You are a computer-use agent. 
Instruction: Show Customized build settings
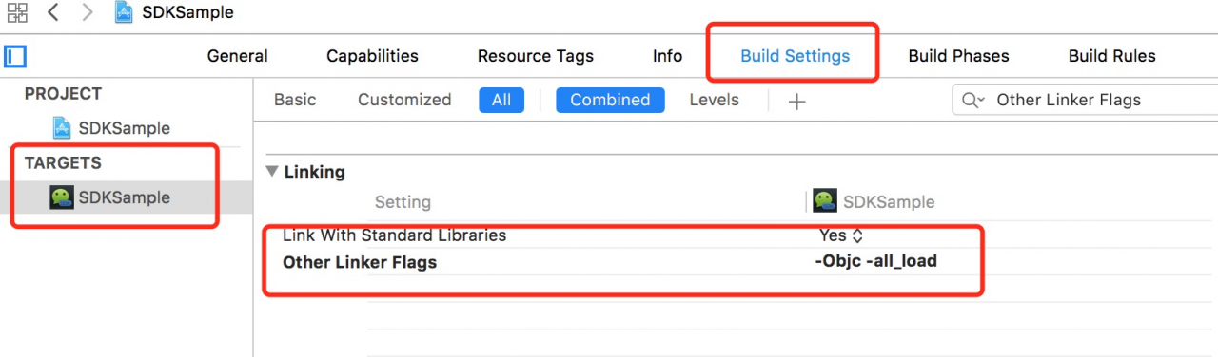404,100
